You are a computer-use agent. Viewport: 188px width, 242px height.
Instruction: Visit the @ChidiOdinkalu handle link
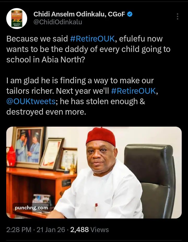[58, 22]
